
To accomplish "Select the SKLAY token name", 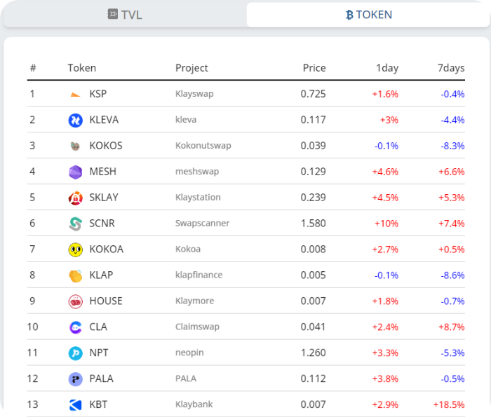I will [x=104, y=198].
